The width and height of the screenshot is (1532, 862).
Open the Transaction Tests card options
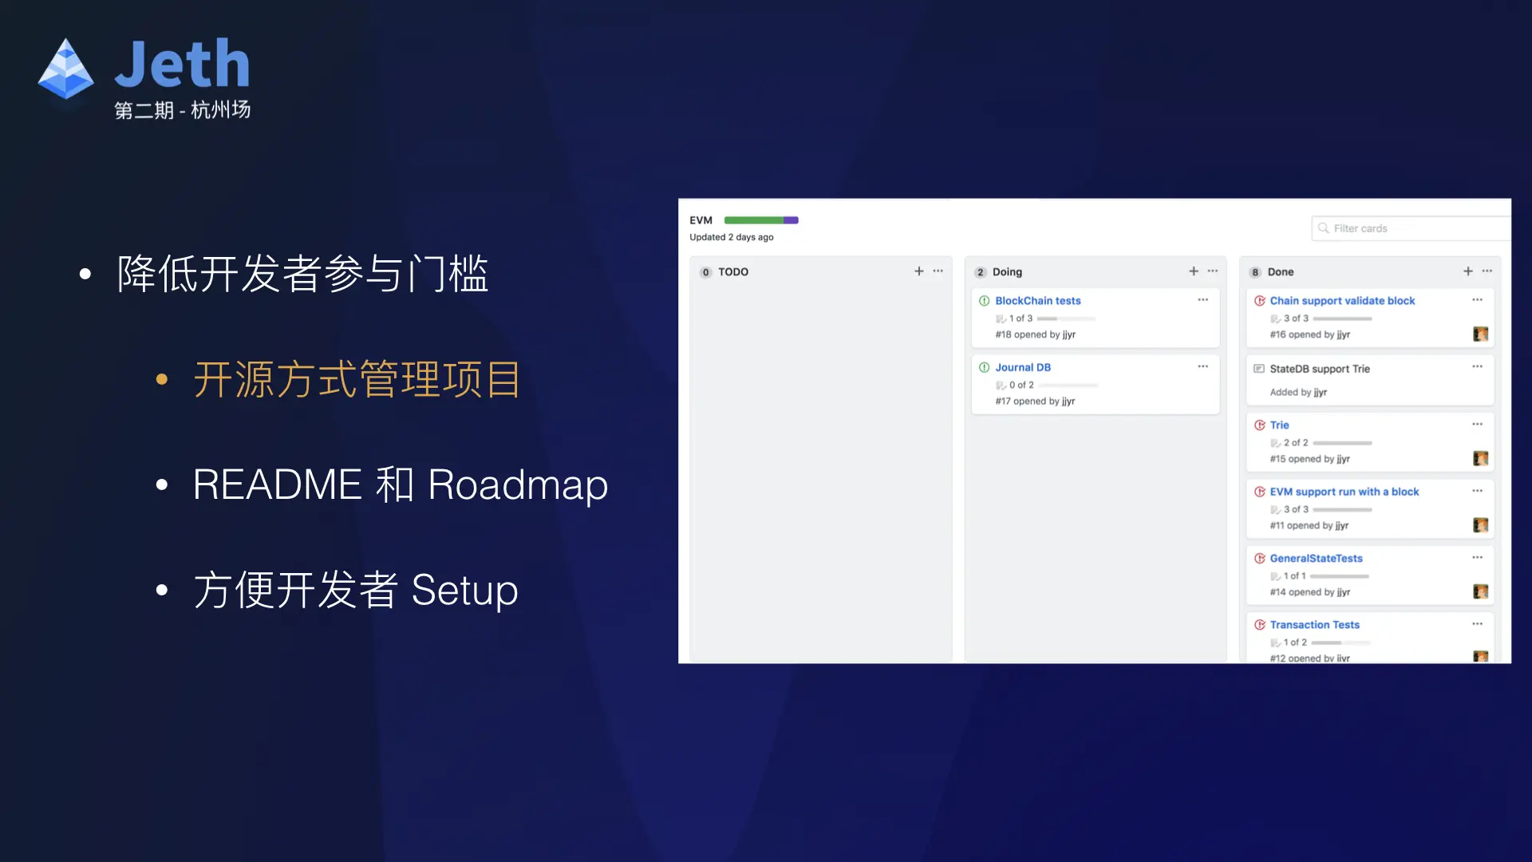pos(1478,624)
